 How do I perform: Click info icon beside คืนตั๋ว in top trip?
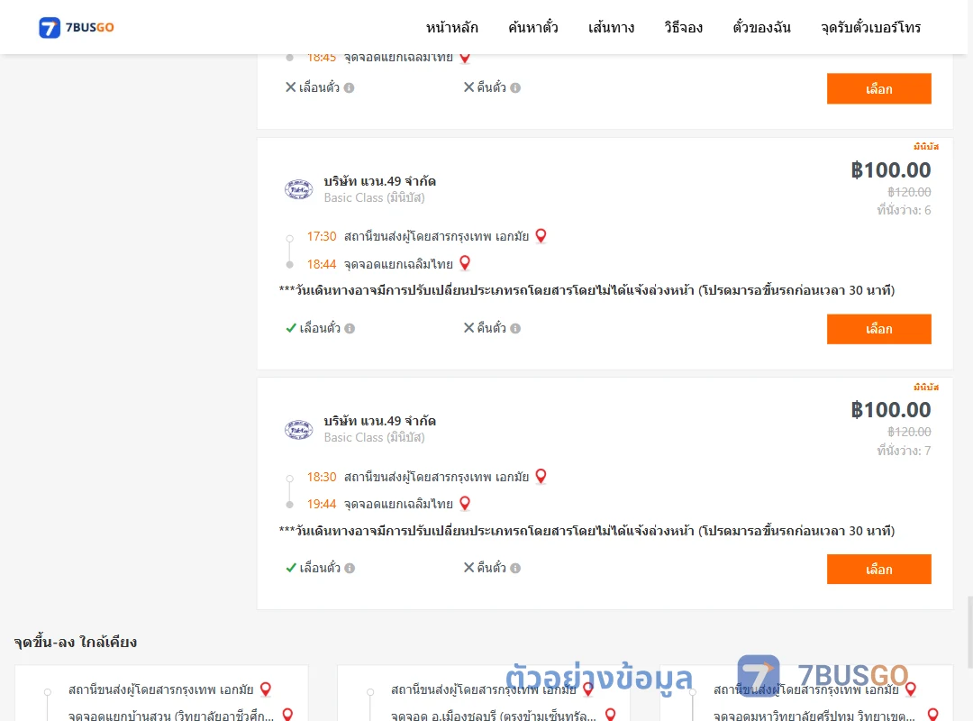pos(515,88)
